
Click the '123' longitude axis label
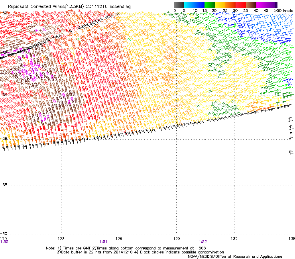point(61,239)
